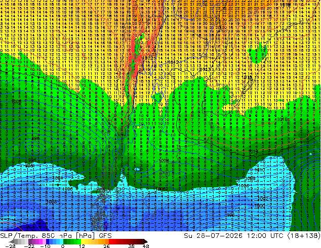Image resolution: width=321 pixels, height=248 pixels.
Task: Click the dark green legend swatch right of 0
Action: click(65, 241)
